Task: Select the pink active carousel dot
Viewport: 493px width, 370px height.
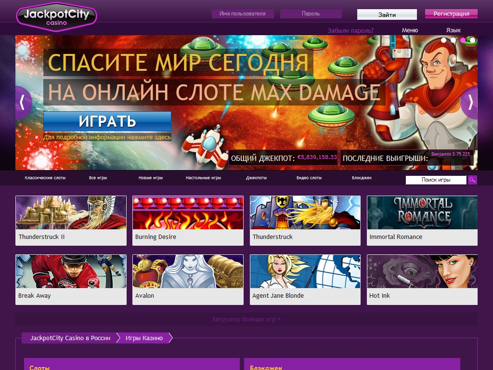Action: coord(463,40)
